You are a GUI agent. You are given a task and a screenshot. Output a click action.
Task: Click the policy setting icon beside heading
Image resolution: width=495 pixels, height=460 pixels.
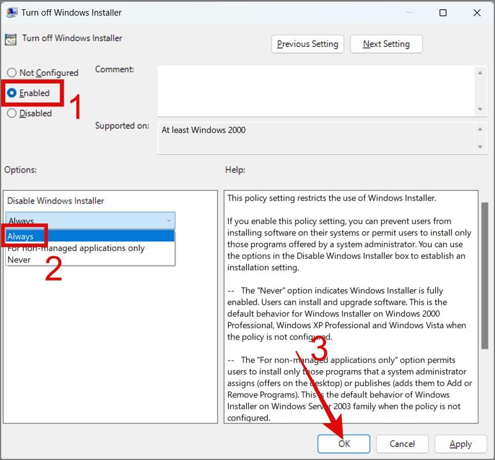click(11, 39)
